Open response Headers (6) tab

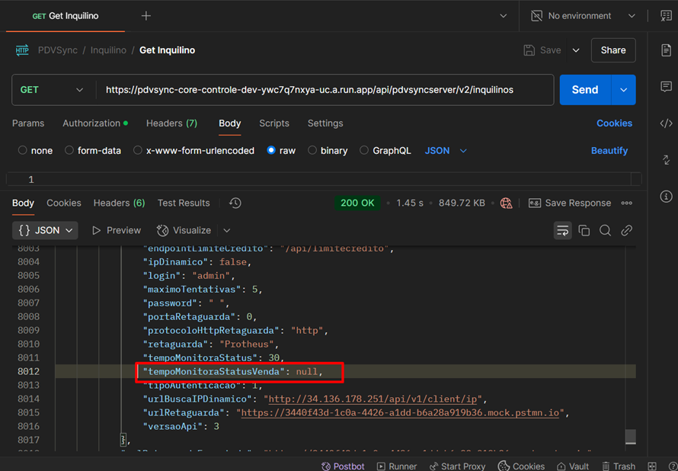120,203
